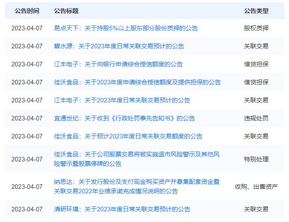This screenshot has width=289, height=222.
Task: Click the date in 纳思达 row
Action: pyautogui.click(x=27, y=186)
